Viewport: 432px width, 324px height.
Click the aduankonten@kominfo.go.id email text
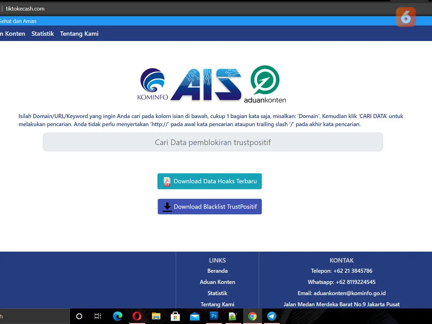coord(350,293)
